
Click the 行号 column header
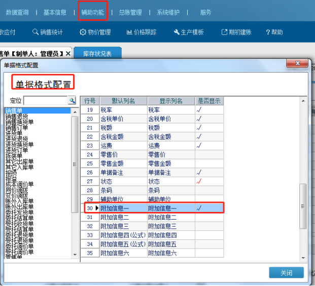[90, 101]
